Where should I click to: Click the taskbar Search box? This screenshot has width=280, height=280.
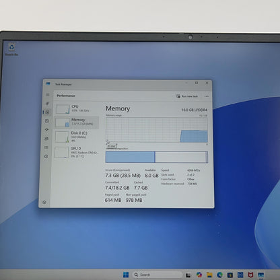[157, 275]
